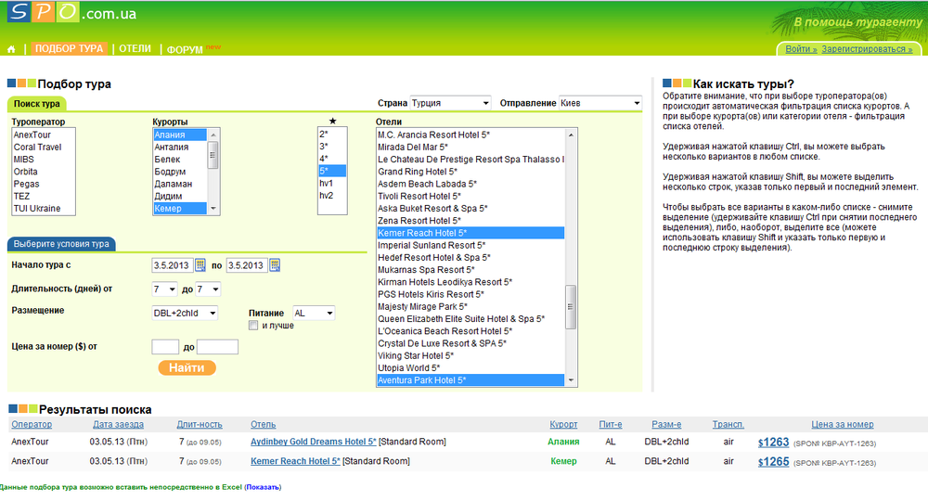Click the $1265 price link
This screenshot has height=501, width=928.
(x=773, y=461)
